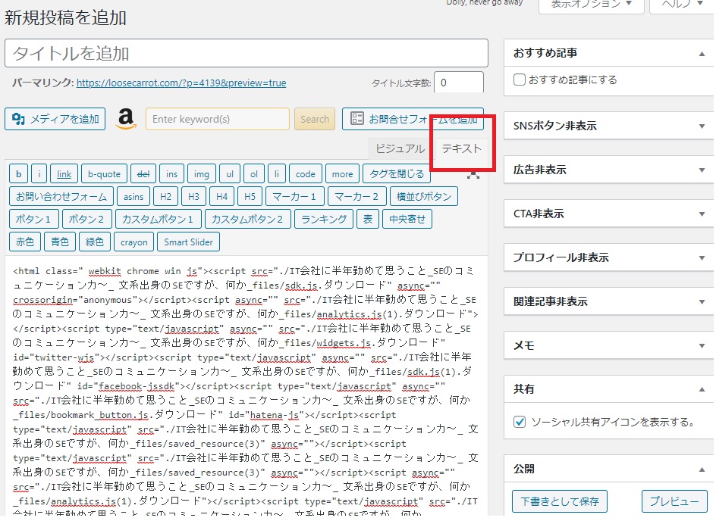Insert H3 heading tag
716x521 pixels.
pos(193,196)
